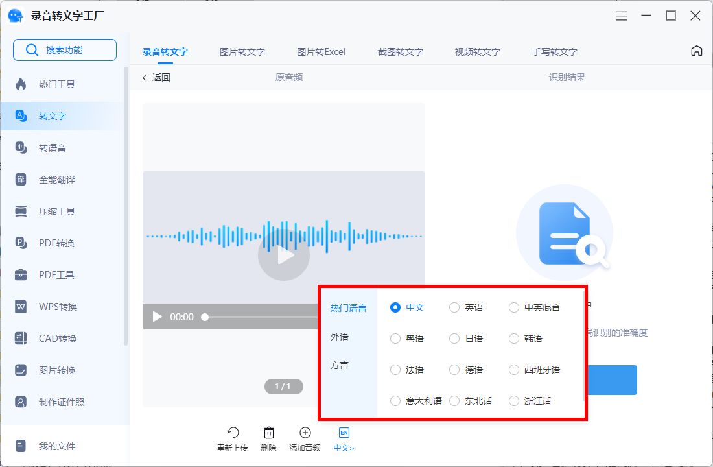The height and width of the screenshot is (467, 713).
Task: Open the 压缩工具 icon
Action: click(21, 211)
